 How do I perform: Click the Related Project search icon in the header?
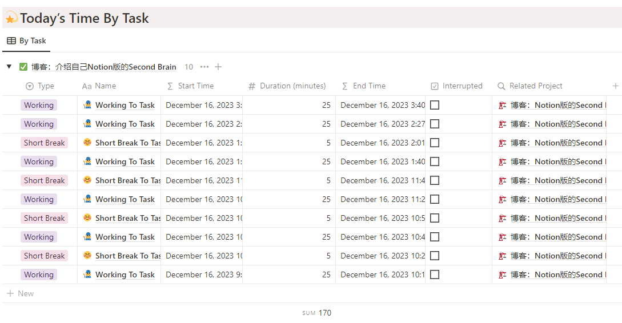tap(501, 86)
